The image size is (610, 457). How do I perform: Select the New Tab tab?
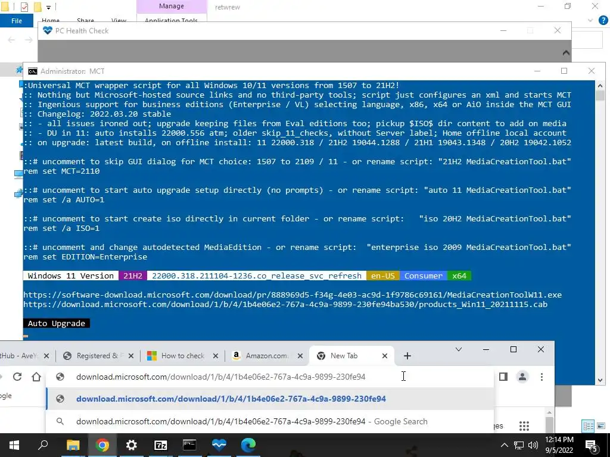point(344,356)
